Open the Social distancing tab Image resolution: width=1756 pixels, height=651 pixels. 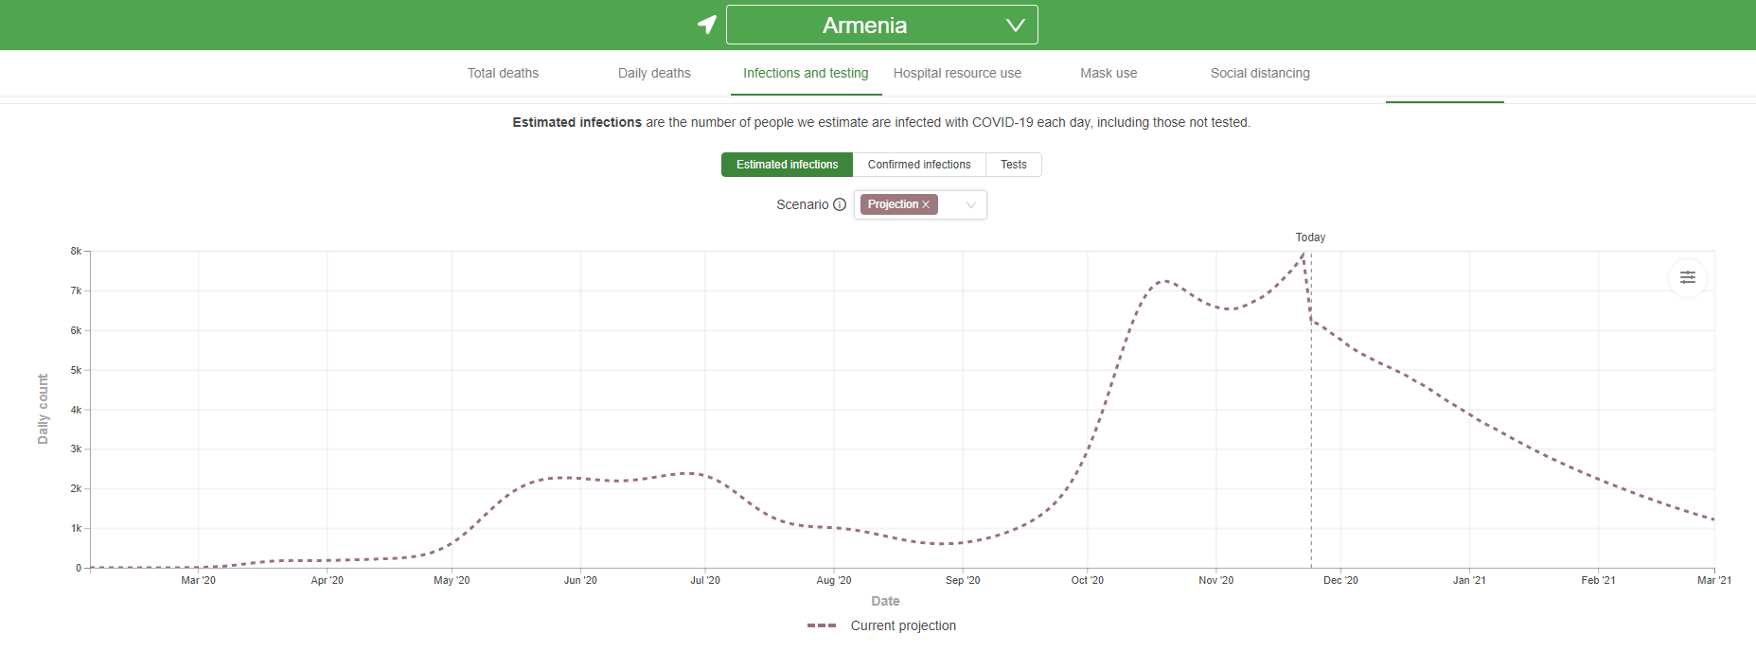[x=1260, y=73]
